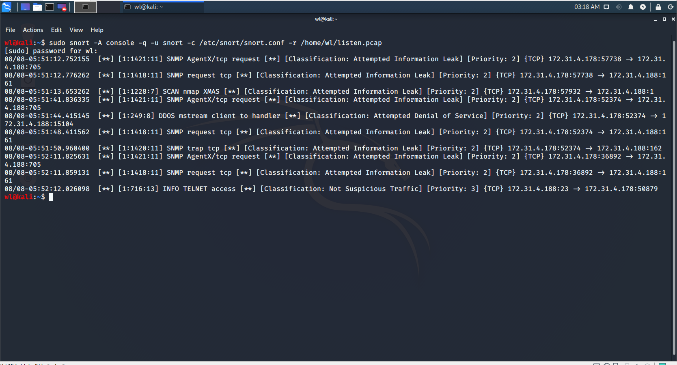
Task: Open the Actions menu
Action: (x=33, y=30)
